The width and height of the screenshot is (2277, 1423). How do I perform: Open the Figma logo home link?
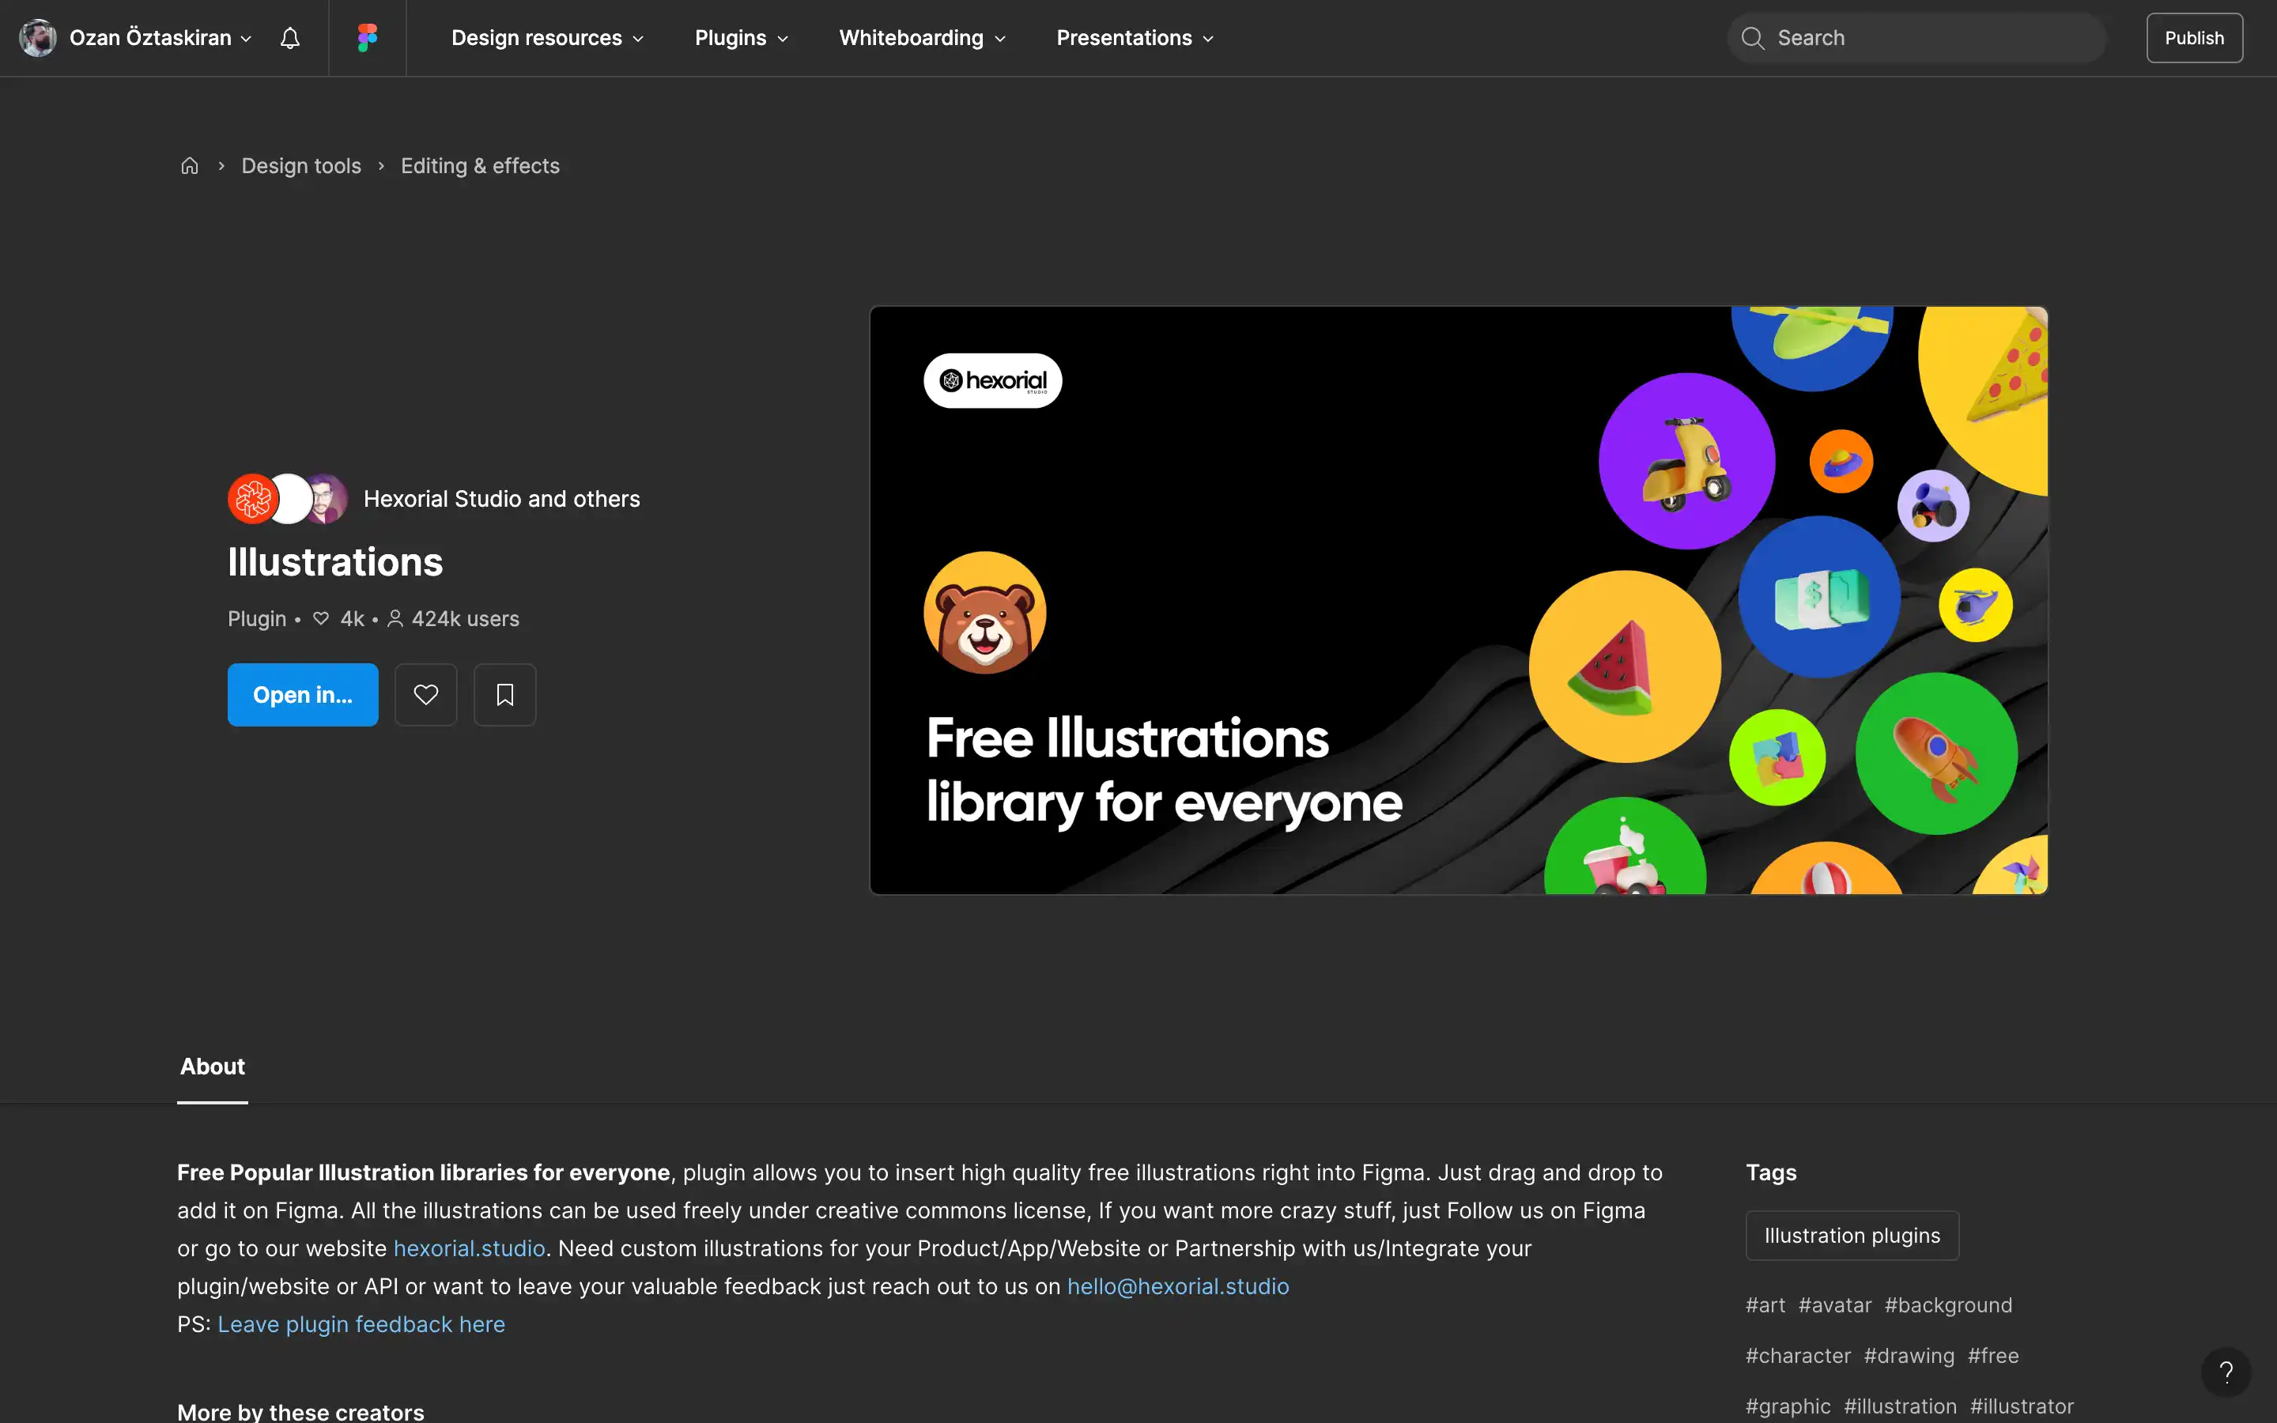(367, 38)
